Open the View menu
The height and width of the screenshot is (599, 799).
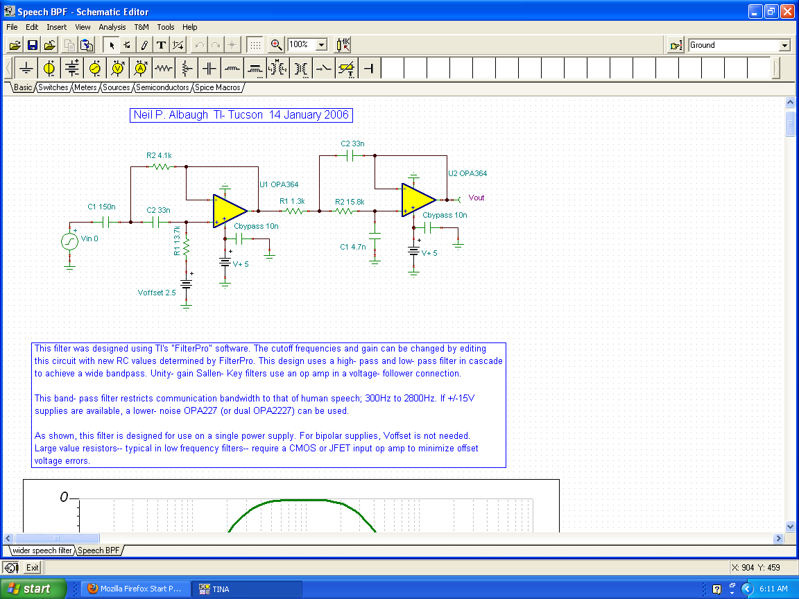[83, 27]
